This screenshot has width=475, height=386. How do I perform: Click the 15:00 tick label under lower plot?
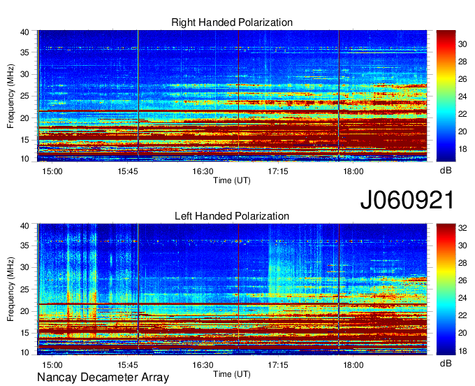point(52,365)
